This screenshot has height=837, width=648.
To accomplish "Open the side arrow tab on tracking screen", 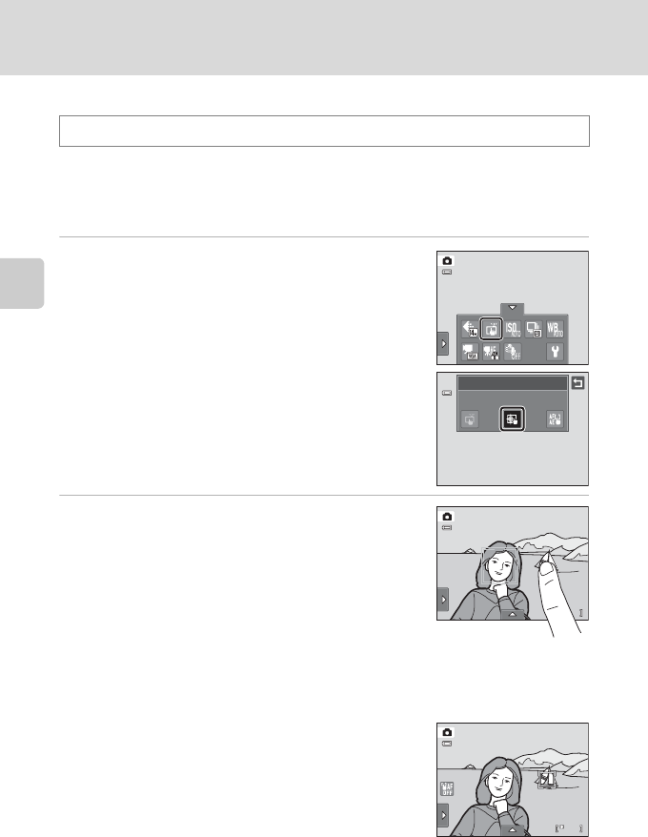I will click(443, 815).
